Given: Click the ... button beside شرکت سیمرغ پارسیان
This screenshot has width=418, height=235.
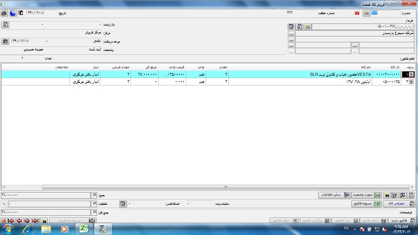Looking at the screenshot, I should click(x=291, y=34).
